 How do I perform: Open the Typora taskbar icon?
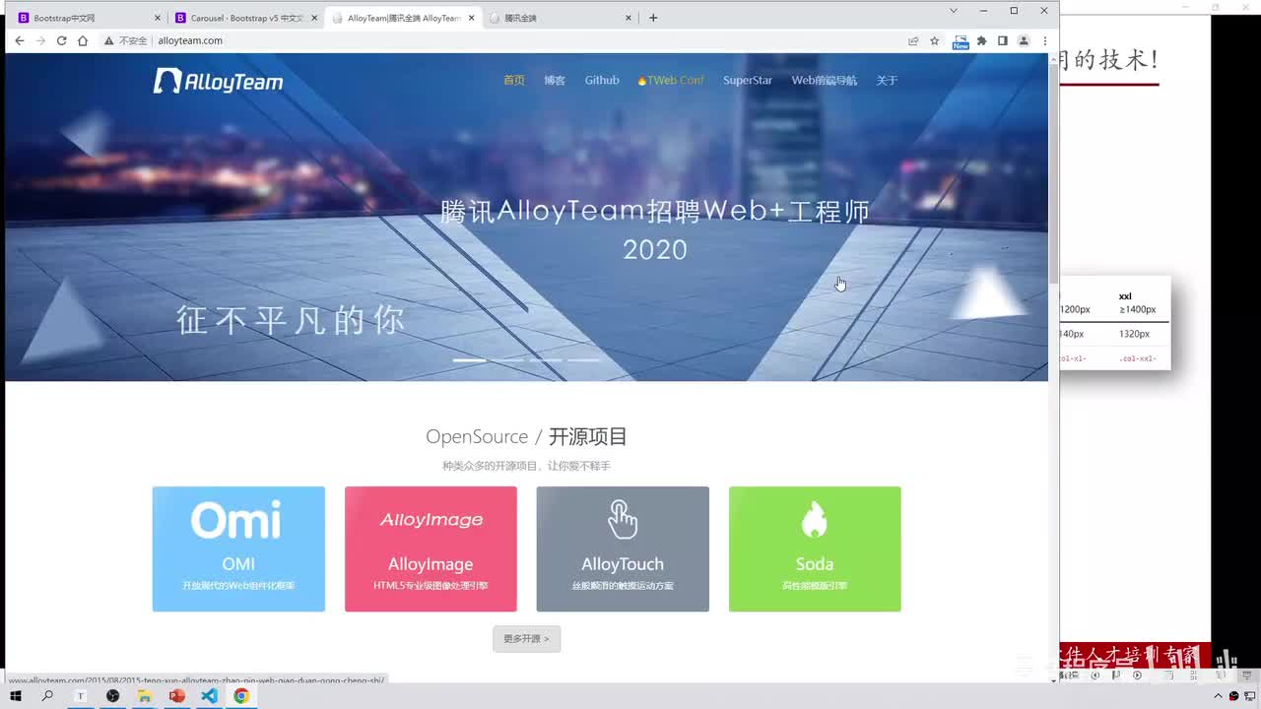(81, 696)
